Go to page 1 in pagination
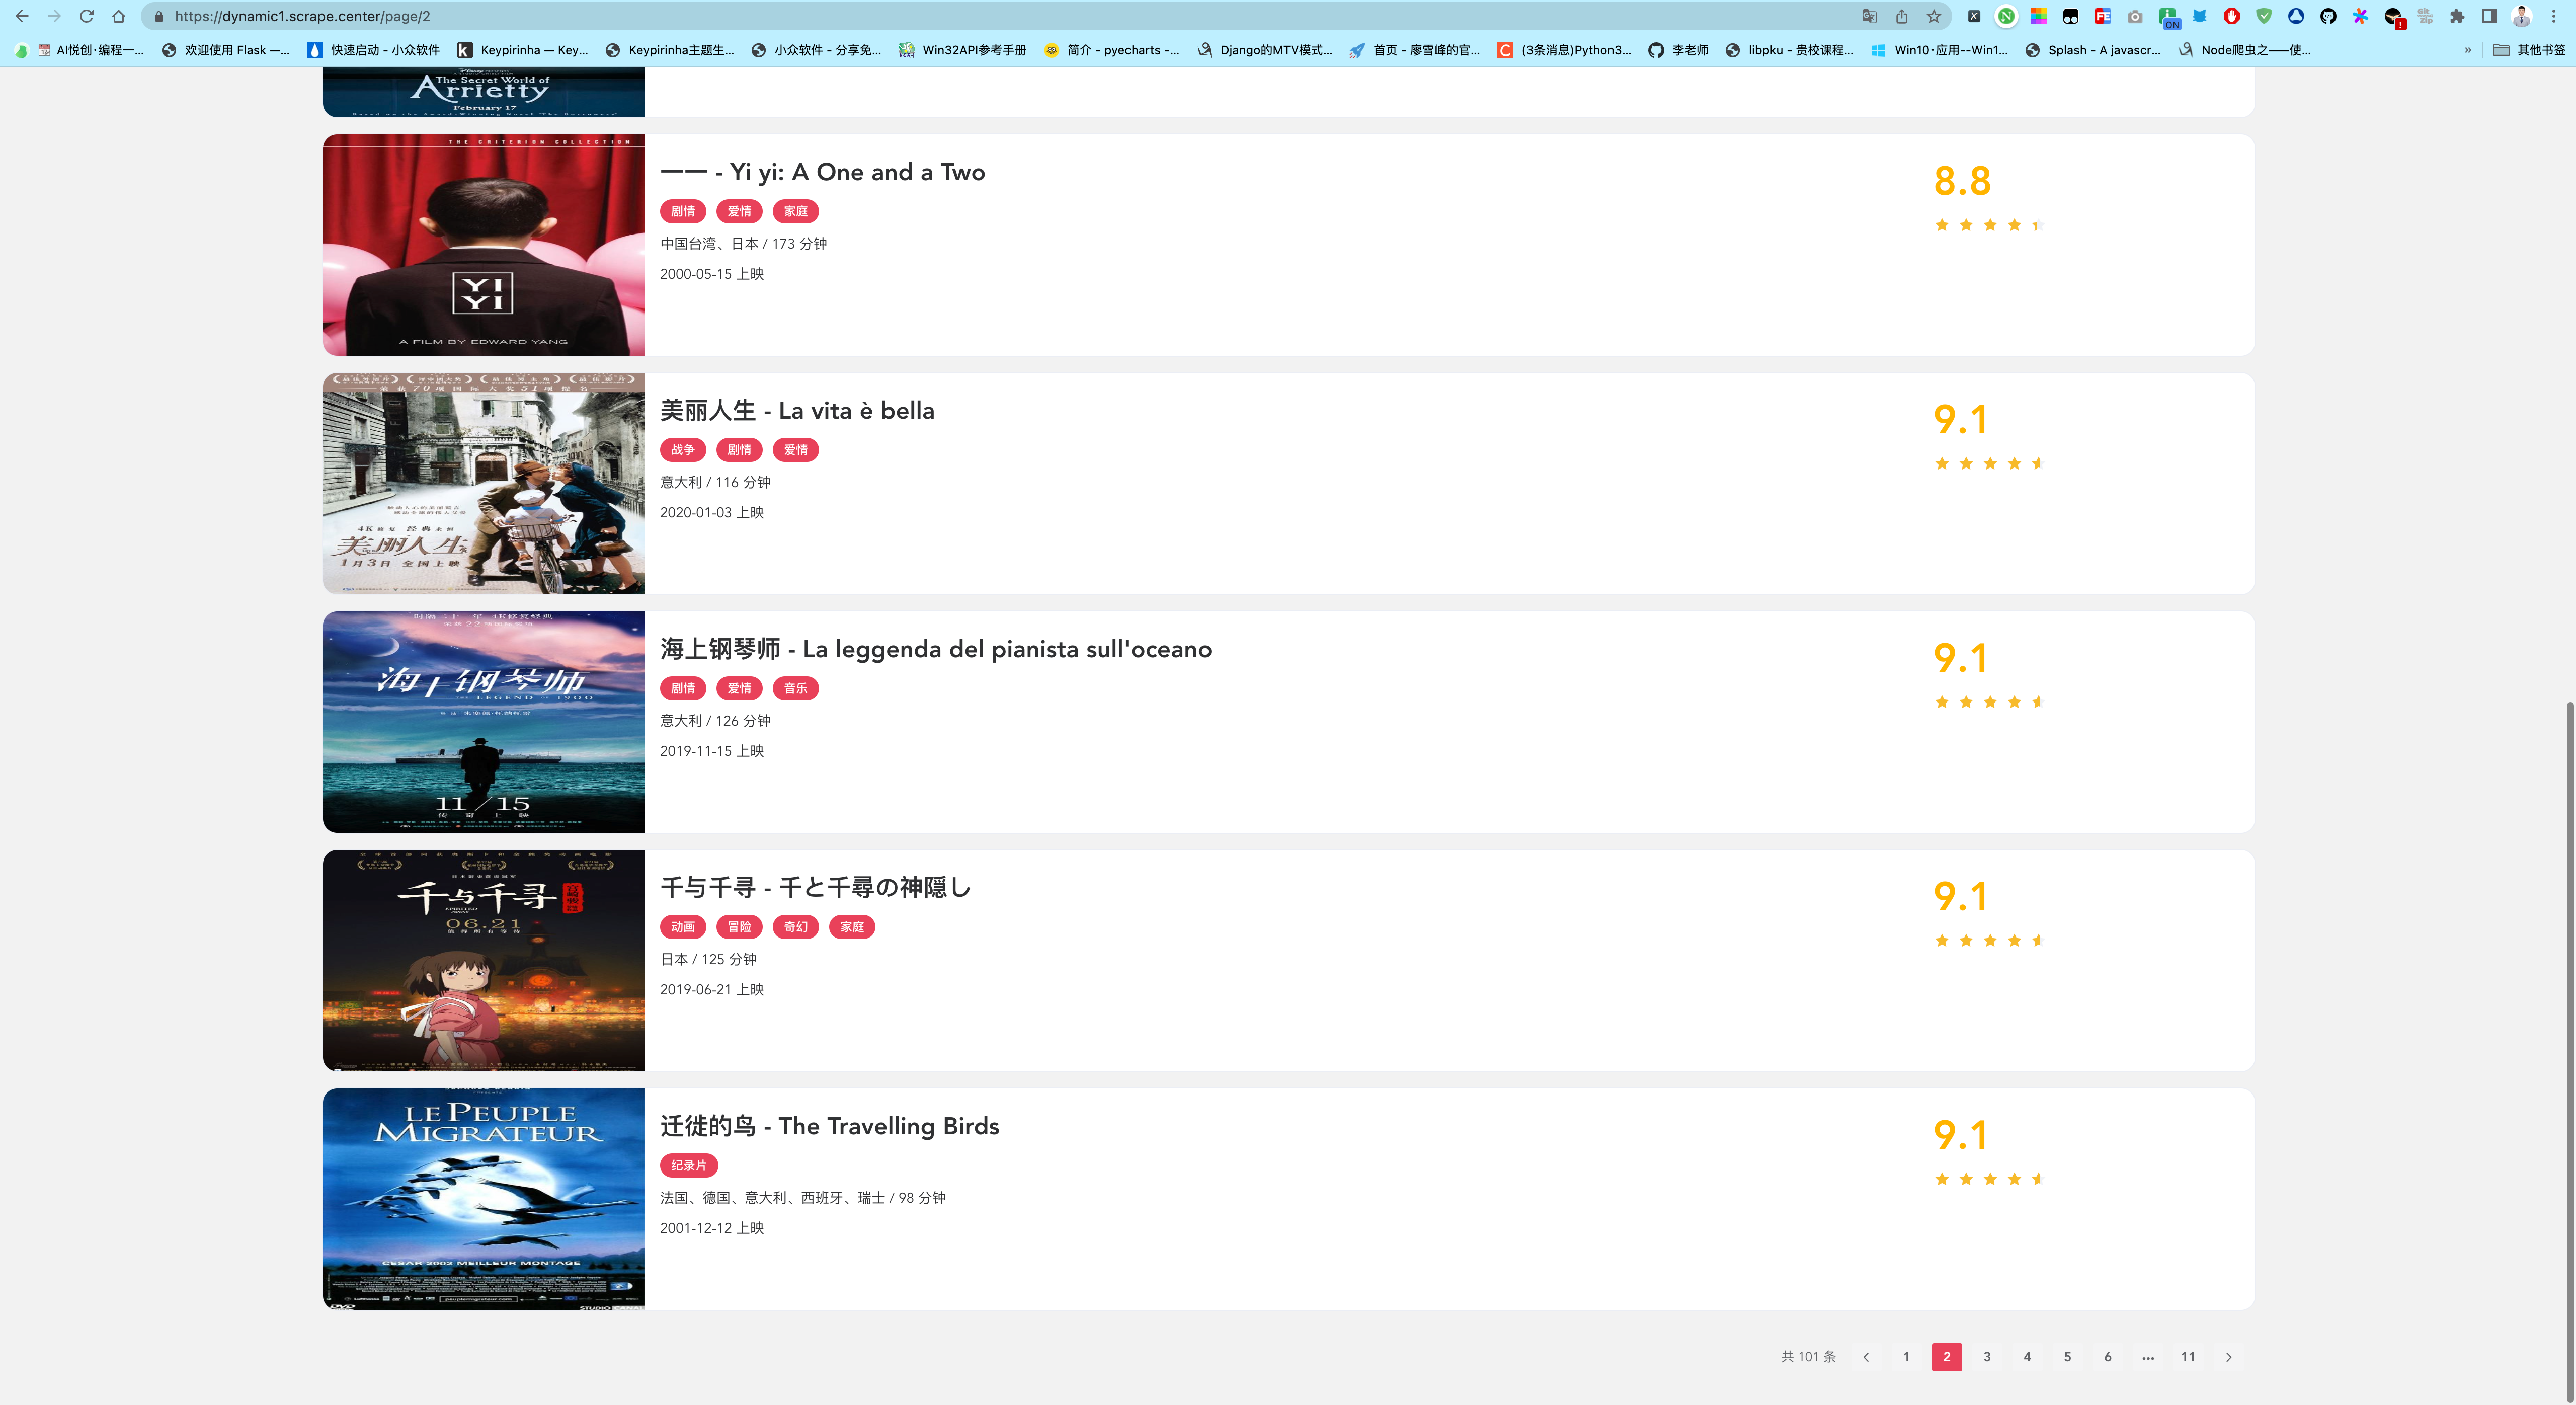 (1906, 1357)
